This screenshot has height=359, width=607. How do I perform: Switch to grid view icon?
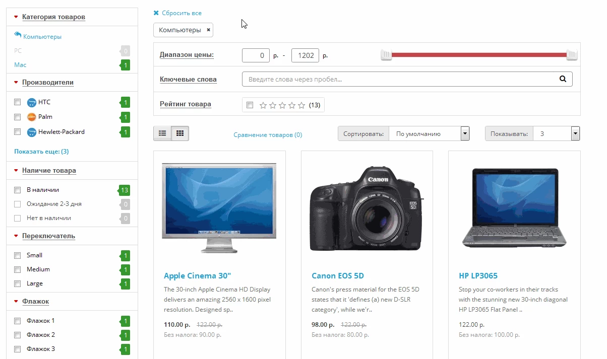180,133
